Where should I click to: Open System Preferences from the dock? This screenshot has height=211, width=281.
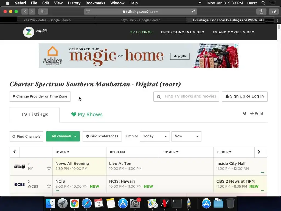135,204
